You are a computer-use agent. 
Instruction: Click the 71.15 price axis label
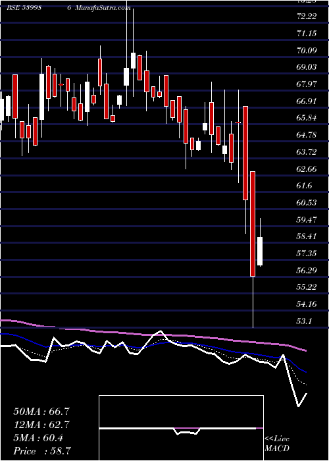308,33
